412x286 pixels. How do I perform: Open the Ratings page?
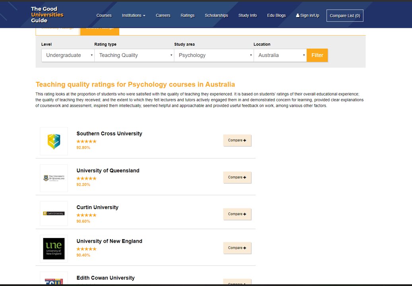click(x=187, y=15)
